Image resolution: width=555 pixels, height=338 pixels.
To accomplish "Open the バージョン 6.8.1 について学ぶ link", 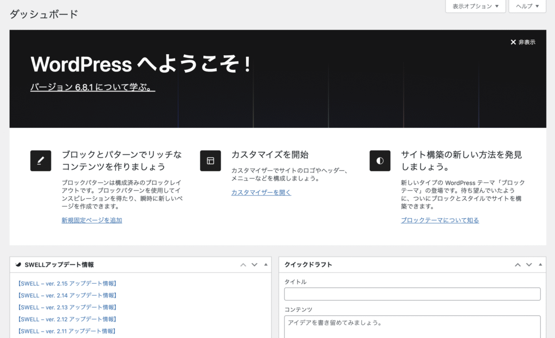I will 93,87.
